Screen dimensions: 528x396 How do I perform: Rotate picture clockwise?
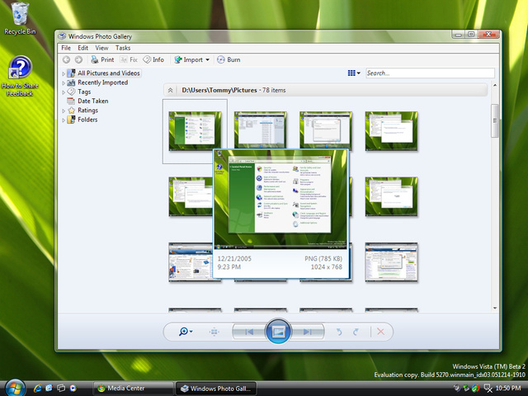pyautogui.click(x=356, y=332)
